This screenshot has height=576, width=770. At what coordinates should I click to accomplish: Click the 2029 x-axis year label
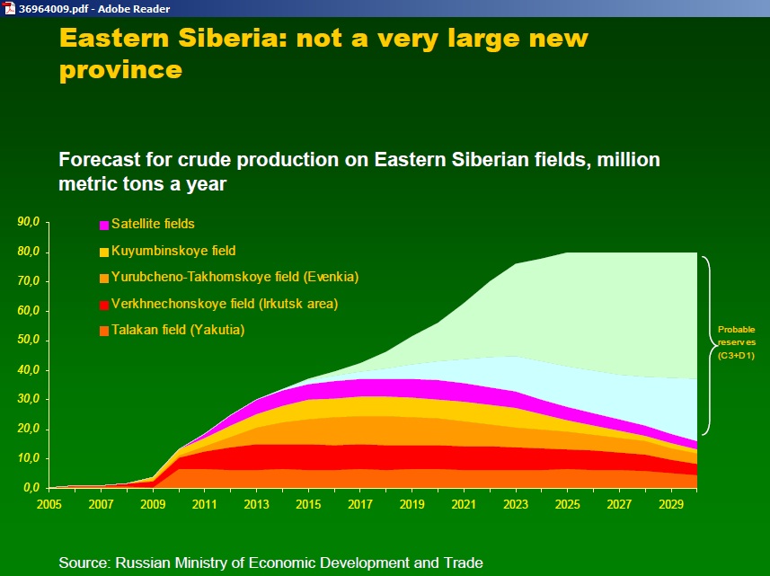click(671, 504)
